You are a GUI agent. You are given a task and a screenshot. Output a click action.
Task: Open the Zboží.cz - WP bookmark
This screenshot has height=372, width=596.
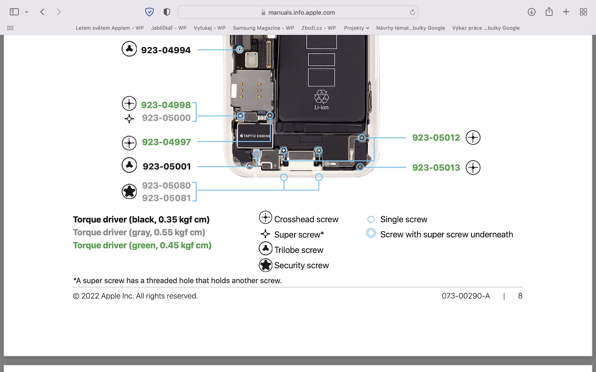tap(319, 28)
